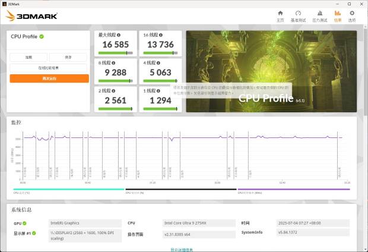Viewport: 368px width, 252px height.
Task: Click the 2025-07-04 07:27 time value
Action: coord(313,223)
